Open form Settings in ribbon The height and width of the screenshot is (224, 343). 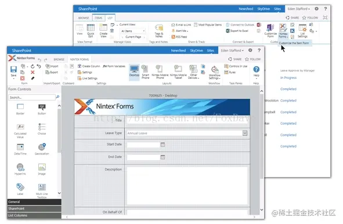click(85, 72)
